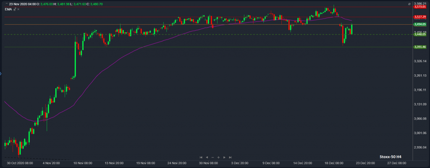Select the 3,448.05 dashed line price label

click(420, 34)
